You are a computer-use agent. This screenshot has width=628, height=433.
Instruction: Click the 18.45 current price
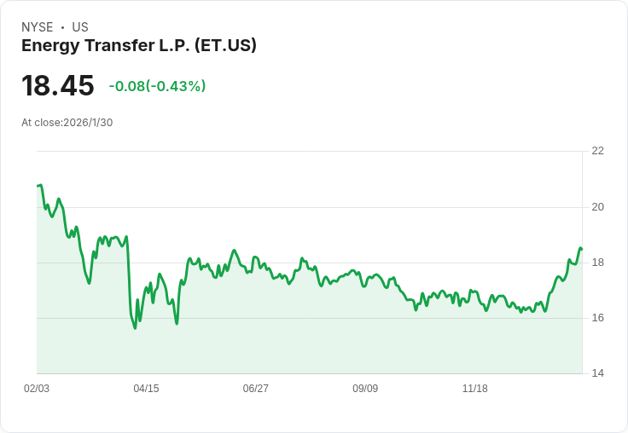(x=57, y=86)
